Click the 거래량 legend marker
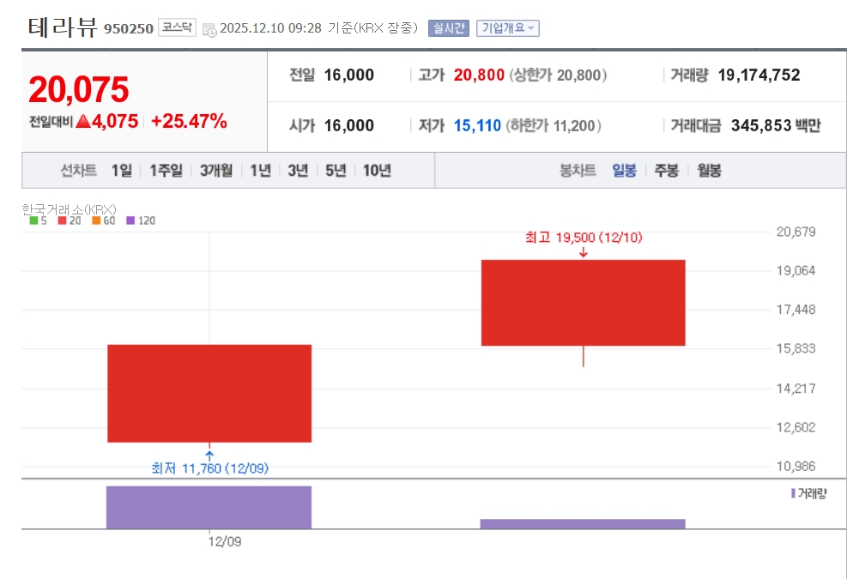 pos(794,493)
